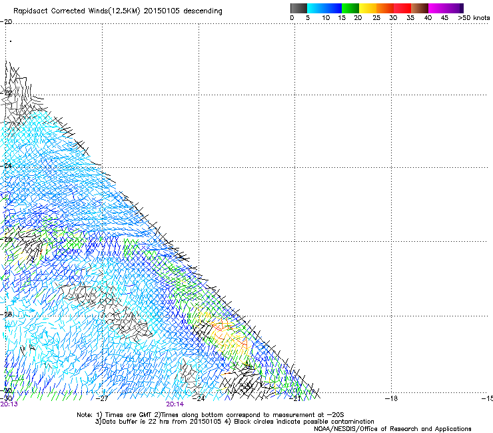The image size is (493, 433).
Task: Click the yellow 20–25 knots color segment
Action: [x=368, y=8]
